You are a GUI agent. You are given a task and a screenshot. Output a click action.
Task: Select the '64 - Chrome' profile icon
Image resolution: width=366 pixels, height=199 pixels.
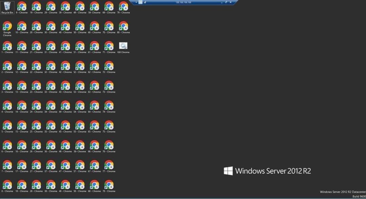[x=95, y=105]
